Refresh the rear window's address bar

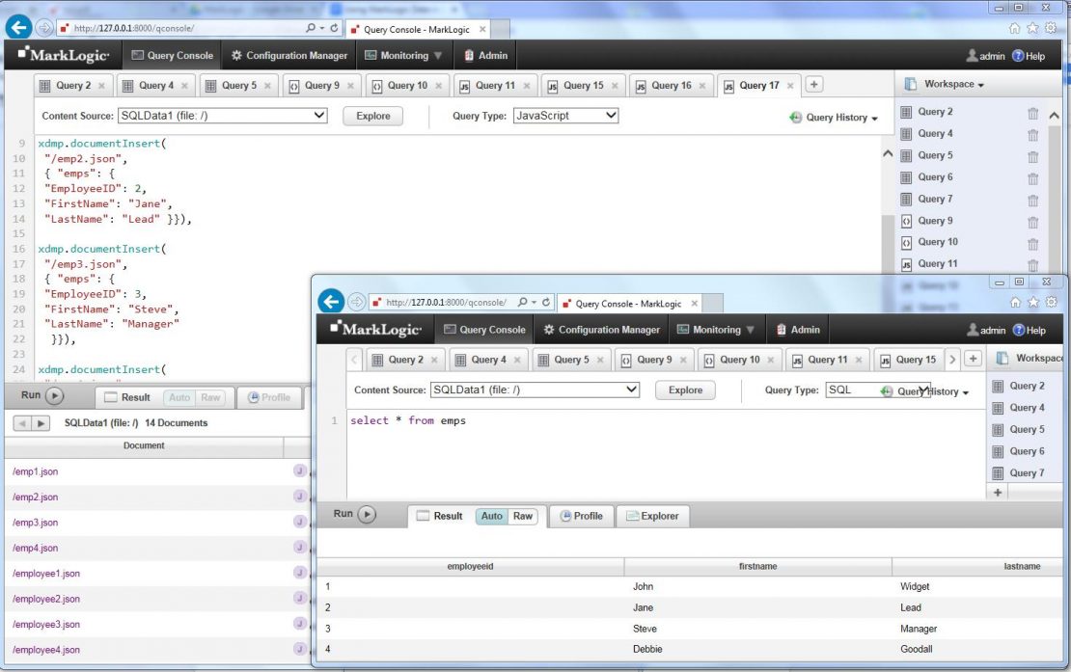pos(334,28)
